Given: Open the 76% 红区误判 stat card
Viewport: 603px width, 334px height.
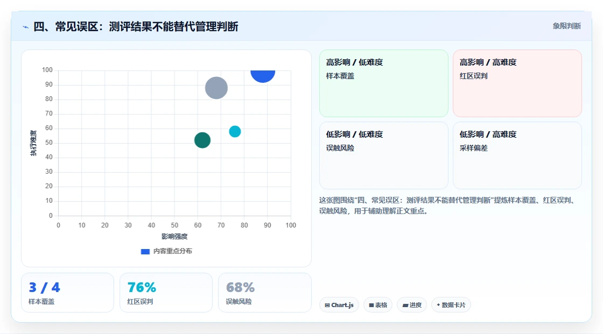Looking at the screenshot, I should click(x=166, y=293).
